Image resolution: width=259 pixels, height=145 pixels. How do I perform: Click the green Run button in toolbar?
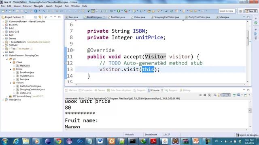(x=119, y=11)
